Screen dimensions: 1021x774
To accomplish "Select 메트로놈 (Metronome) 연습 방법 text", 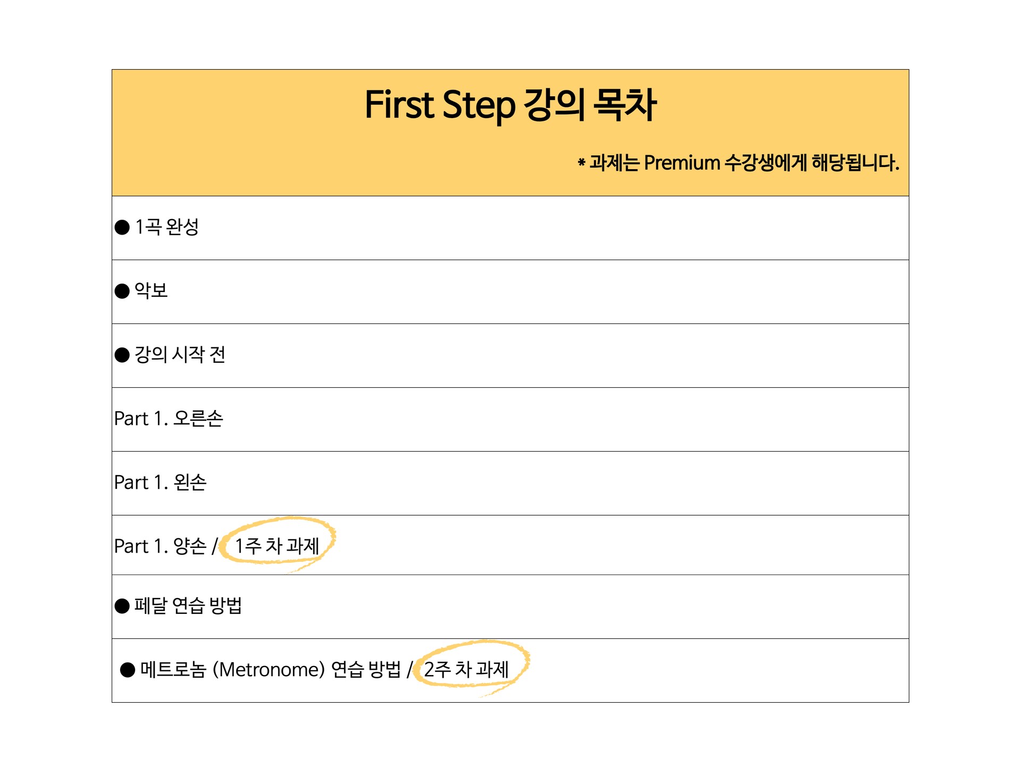I will [270, 669].
